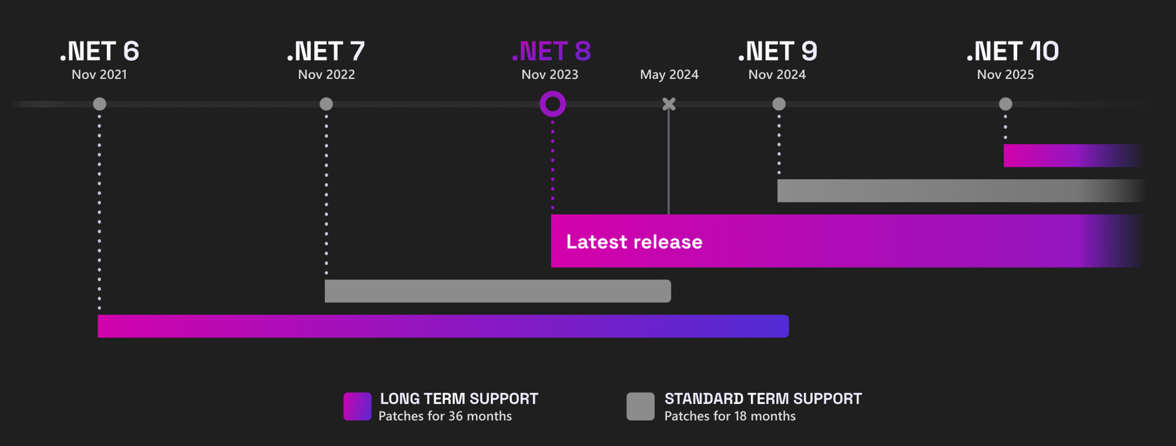Image resolution: width=1176 pixels, height=446 pixels.
Task: Click the gray .NET 7 support bar
Action: tap(498, 291)
